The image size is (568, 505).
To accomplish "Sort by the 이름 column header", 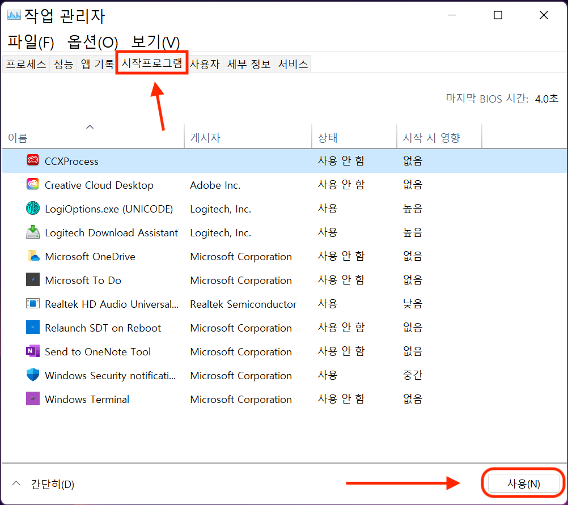I will (x=93, y=136).
